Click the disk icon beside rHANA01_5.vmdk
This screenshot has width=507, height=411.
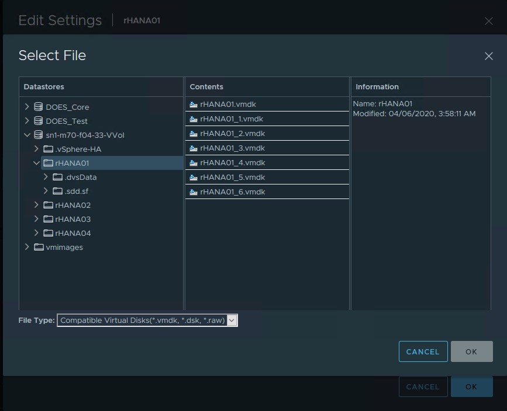(194, 177)
